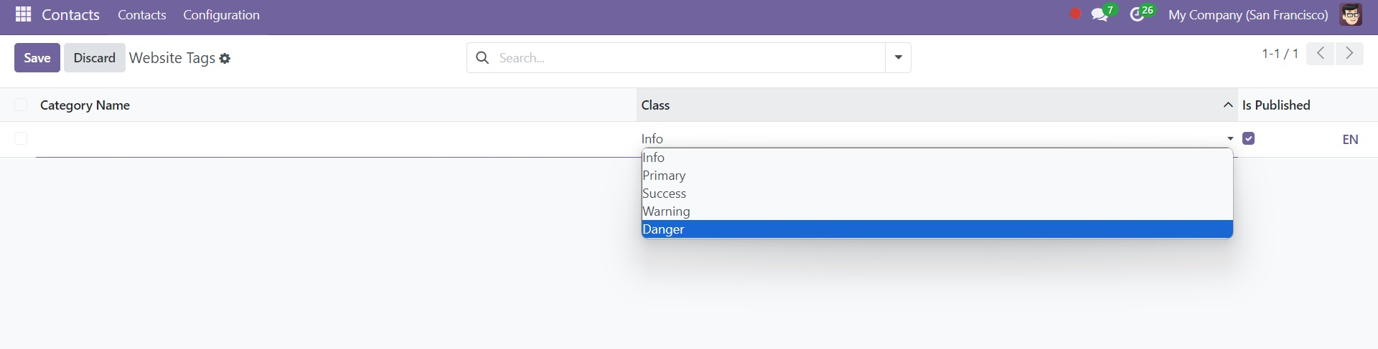Go to the next page arrow
1378x349 pixels.
pyautogui.click(x=1349, y=54)
